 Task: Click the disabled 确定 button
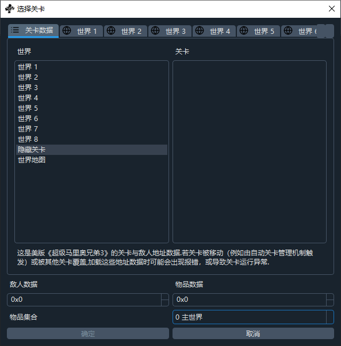tap(88, 333)
